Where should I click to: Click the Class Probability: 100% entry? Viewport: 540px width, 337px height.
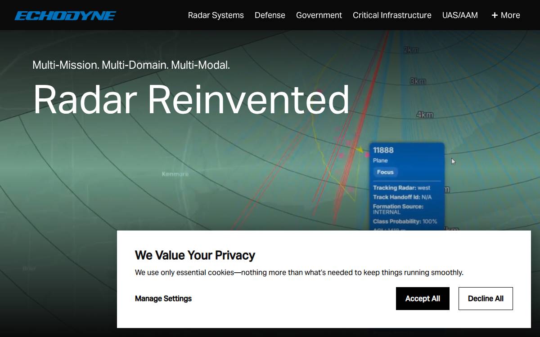(x=405, y=222)
